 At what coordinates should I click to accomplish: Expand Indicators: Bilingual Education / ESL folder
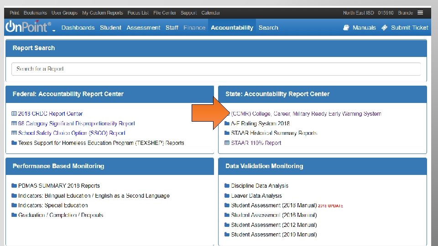(x=94, y=195)
